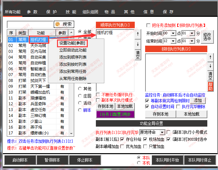Click the 本队同时停止 button
The image size is (218, 170).
pos(200,160)
